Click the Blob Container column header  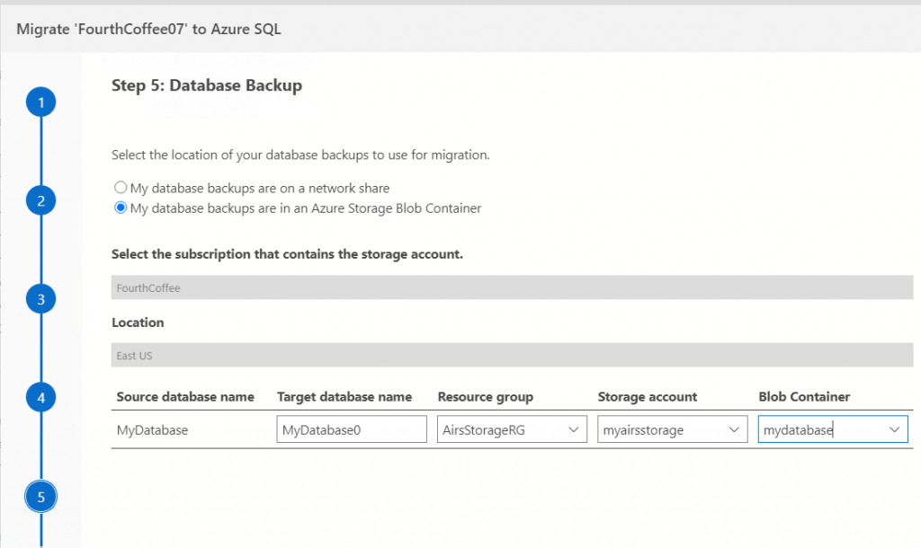[804, 396]
